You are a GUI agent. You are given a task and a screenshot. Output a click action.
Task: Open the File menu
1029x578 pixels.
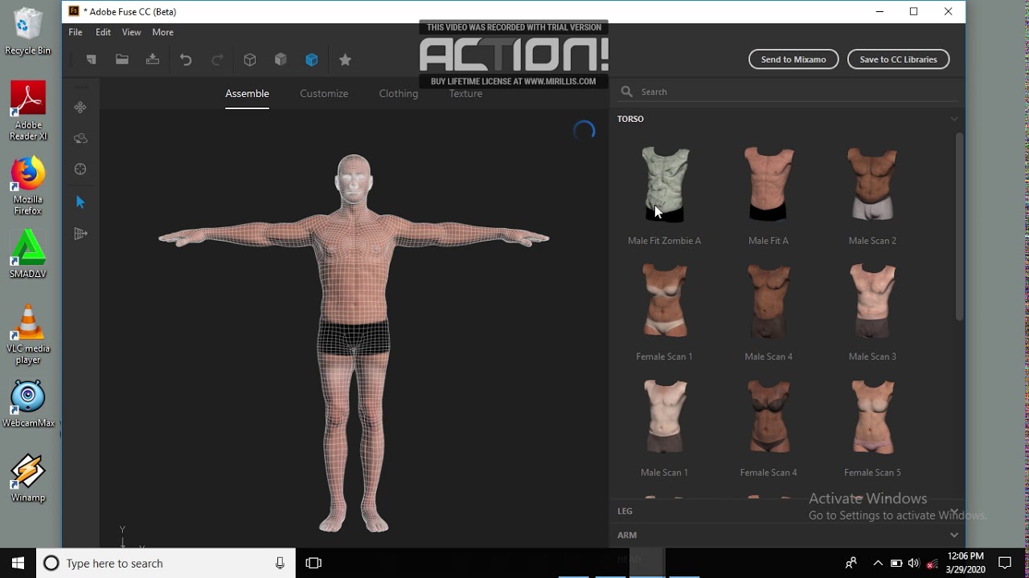(76, 32)
